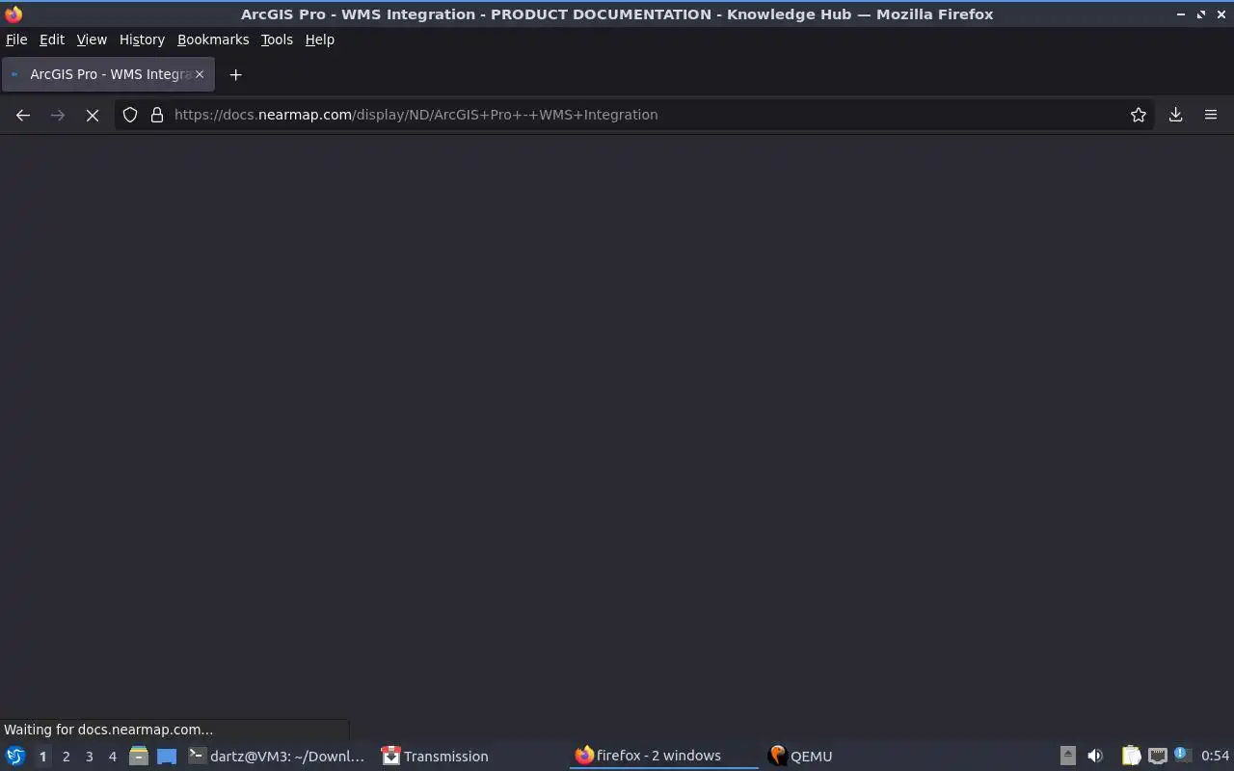Switch to workspace 3 in the pager
The width and height of the screenshot is (1234, 771).
(89, 757)
